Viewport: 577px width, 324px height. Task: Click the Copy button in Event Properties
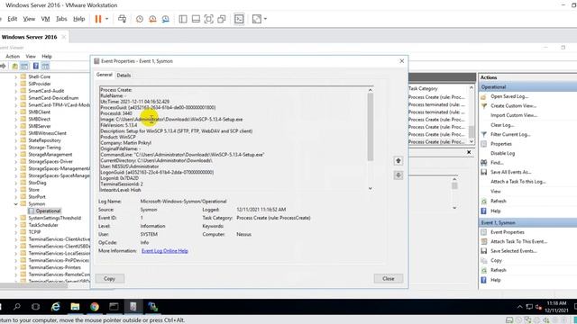[109, 278]
